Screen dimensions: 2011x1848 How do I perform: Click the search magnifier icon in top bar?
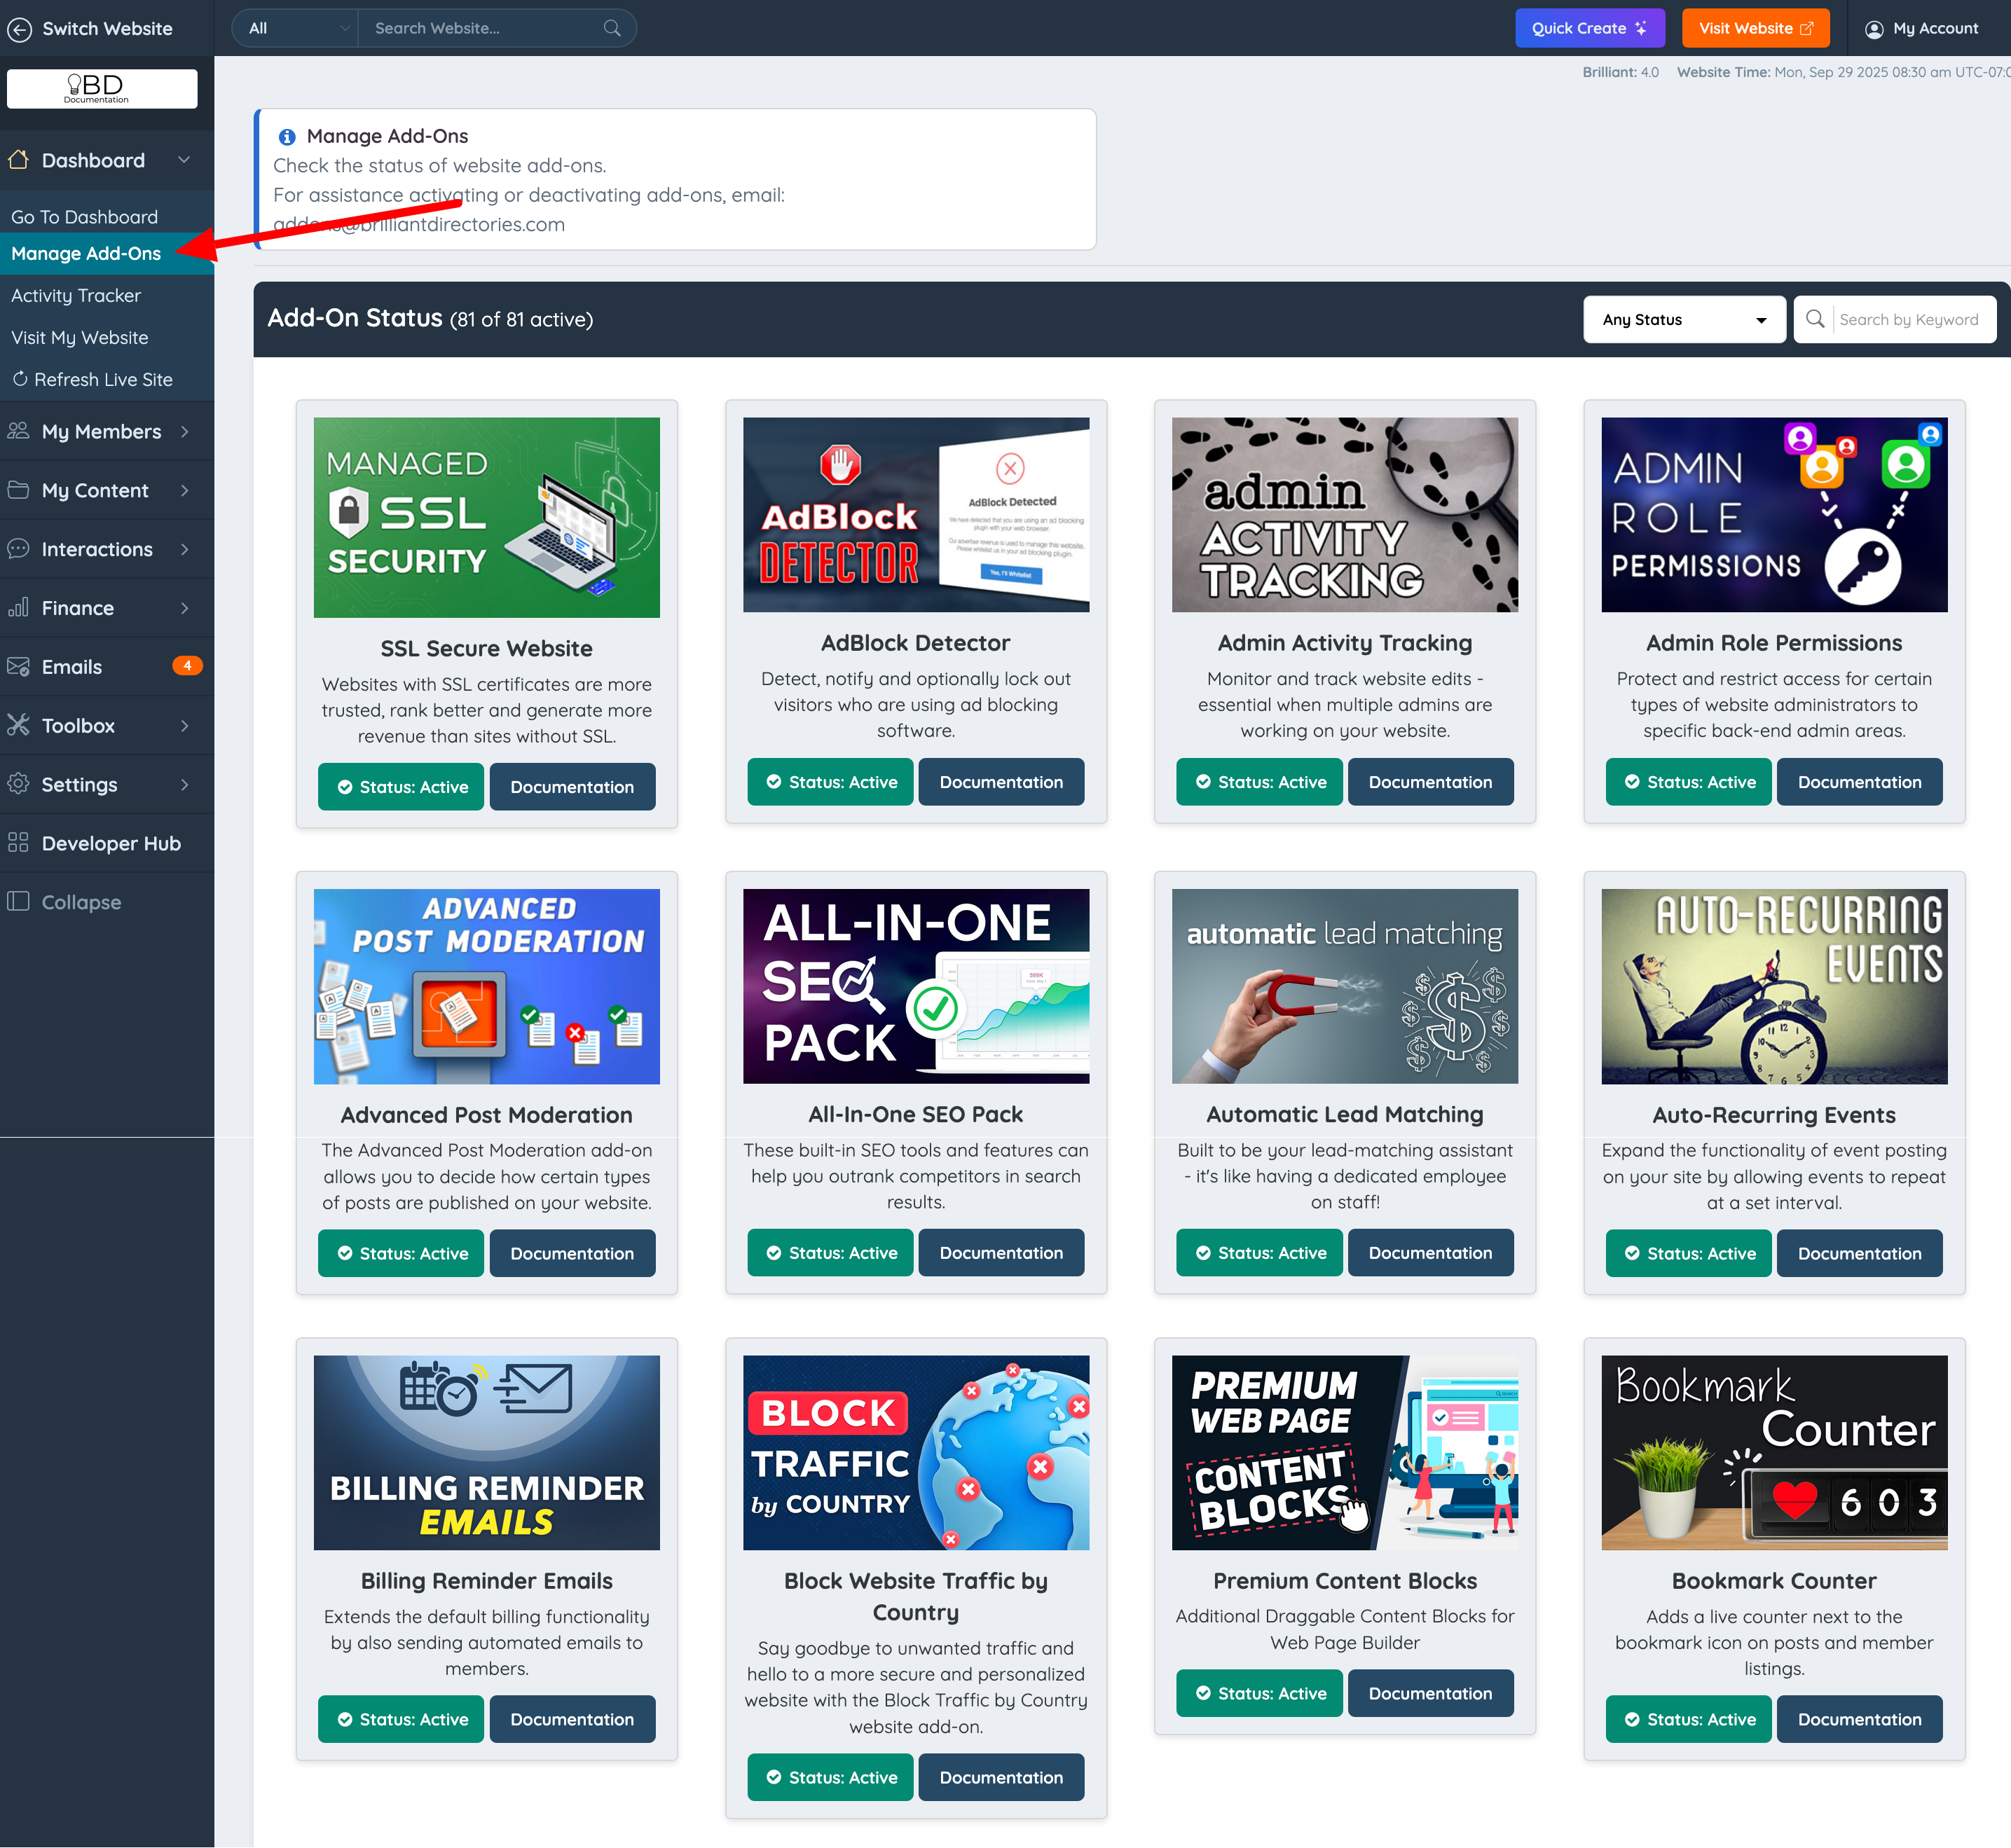pyautogui.click(x=612, y=28)
